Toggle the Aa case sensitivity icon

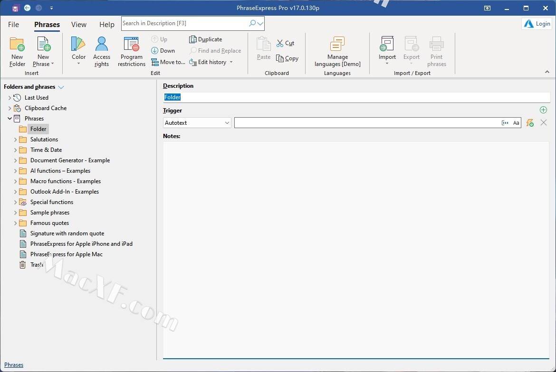coord(516,123)
